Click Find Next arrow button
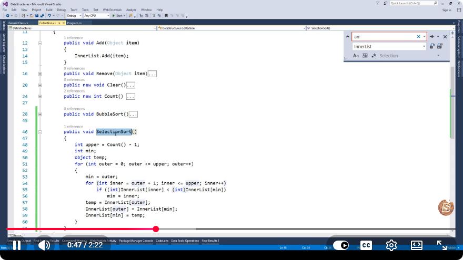This screenshot has width=463, height=260. coord(432,37)
